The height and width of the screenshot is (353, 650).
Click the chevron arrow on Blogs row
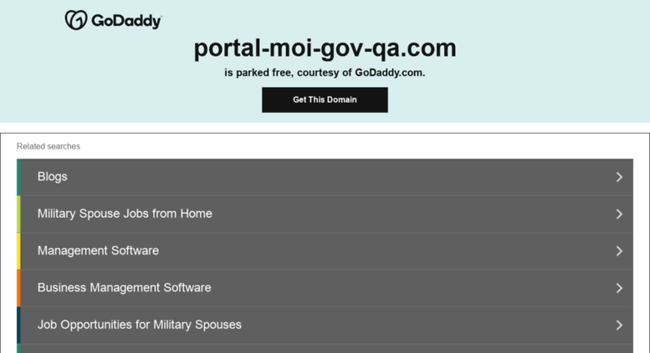(619, 177)
